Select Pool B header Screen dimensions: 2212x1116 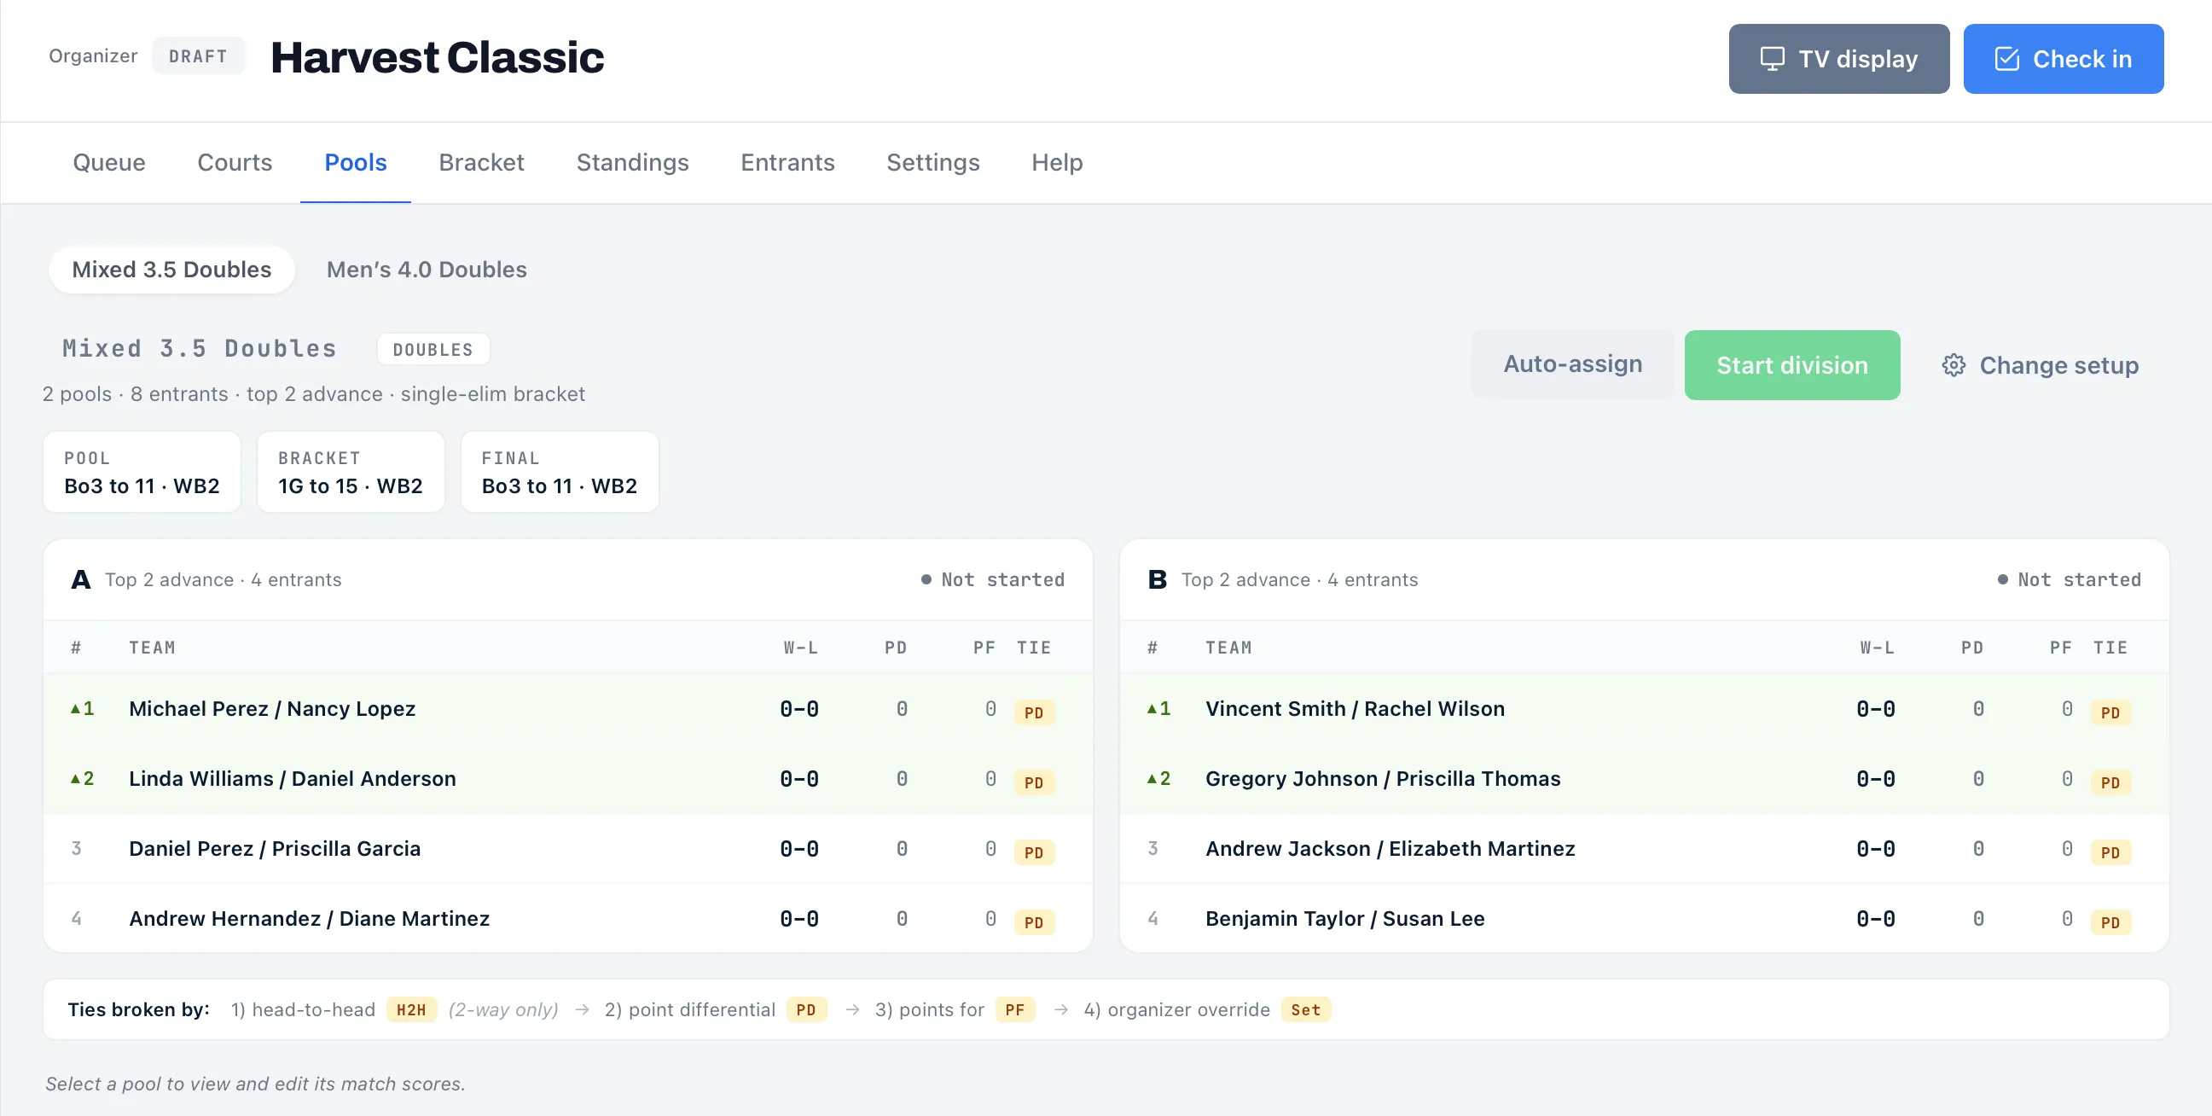[x=1645, y=580]
